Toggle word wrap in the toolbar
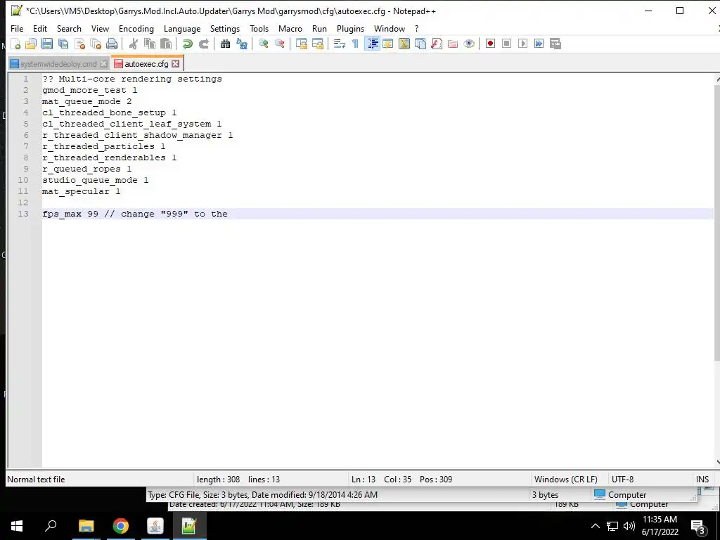 (340, 44)
